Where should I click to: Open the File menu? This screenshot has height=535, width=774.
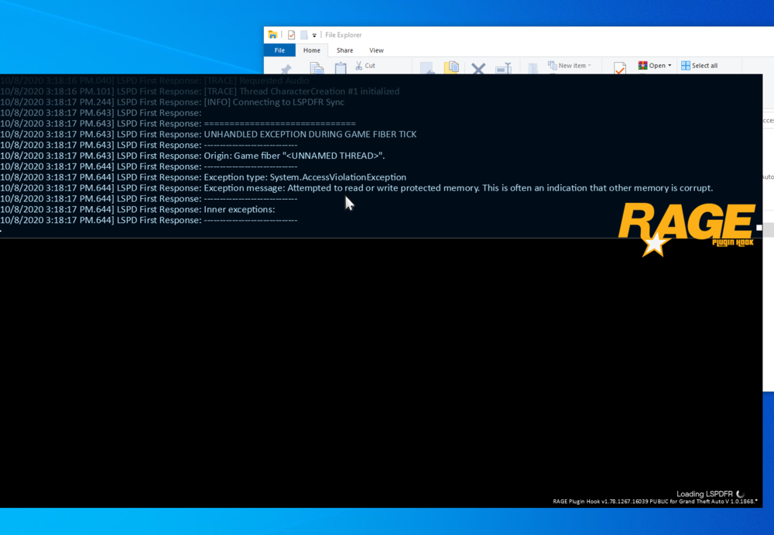(279, 50)
